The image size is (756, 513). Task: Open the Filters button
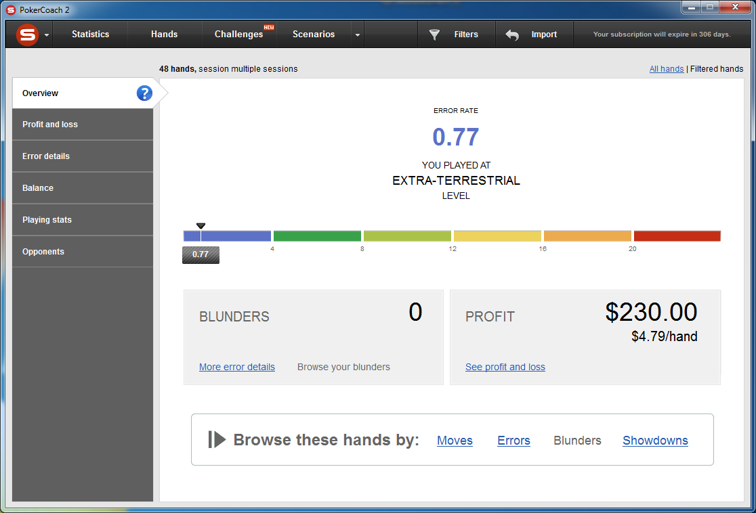pyautogui.click(x=457, y=35)
